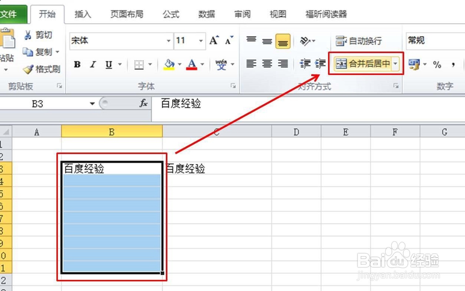Switch to the 插入 ribbon tab
This screenshot has height=291, width=465.
pos(82,14)
